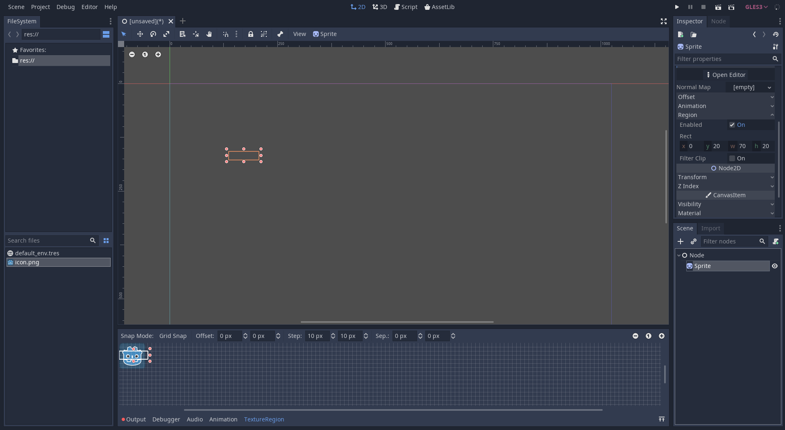
Task: Hide the Sprite node with the eye toggle
Action: click(x=775, y=266)
